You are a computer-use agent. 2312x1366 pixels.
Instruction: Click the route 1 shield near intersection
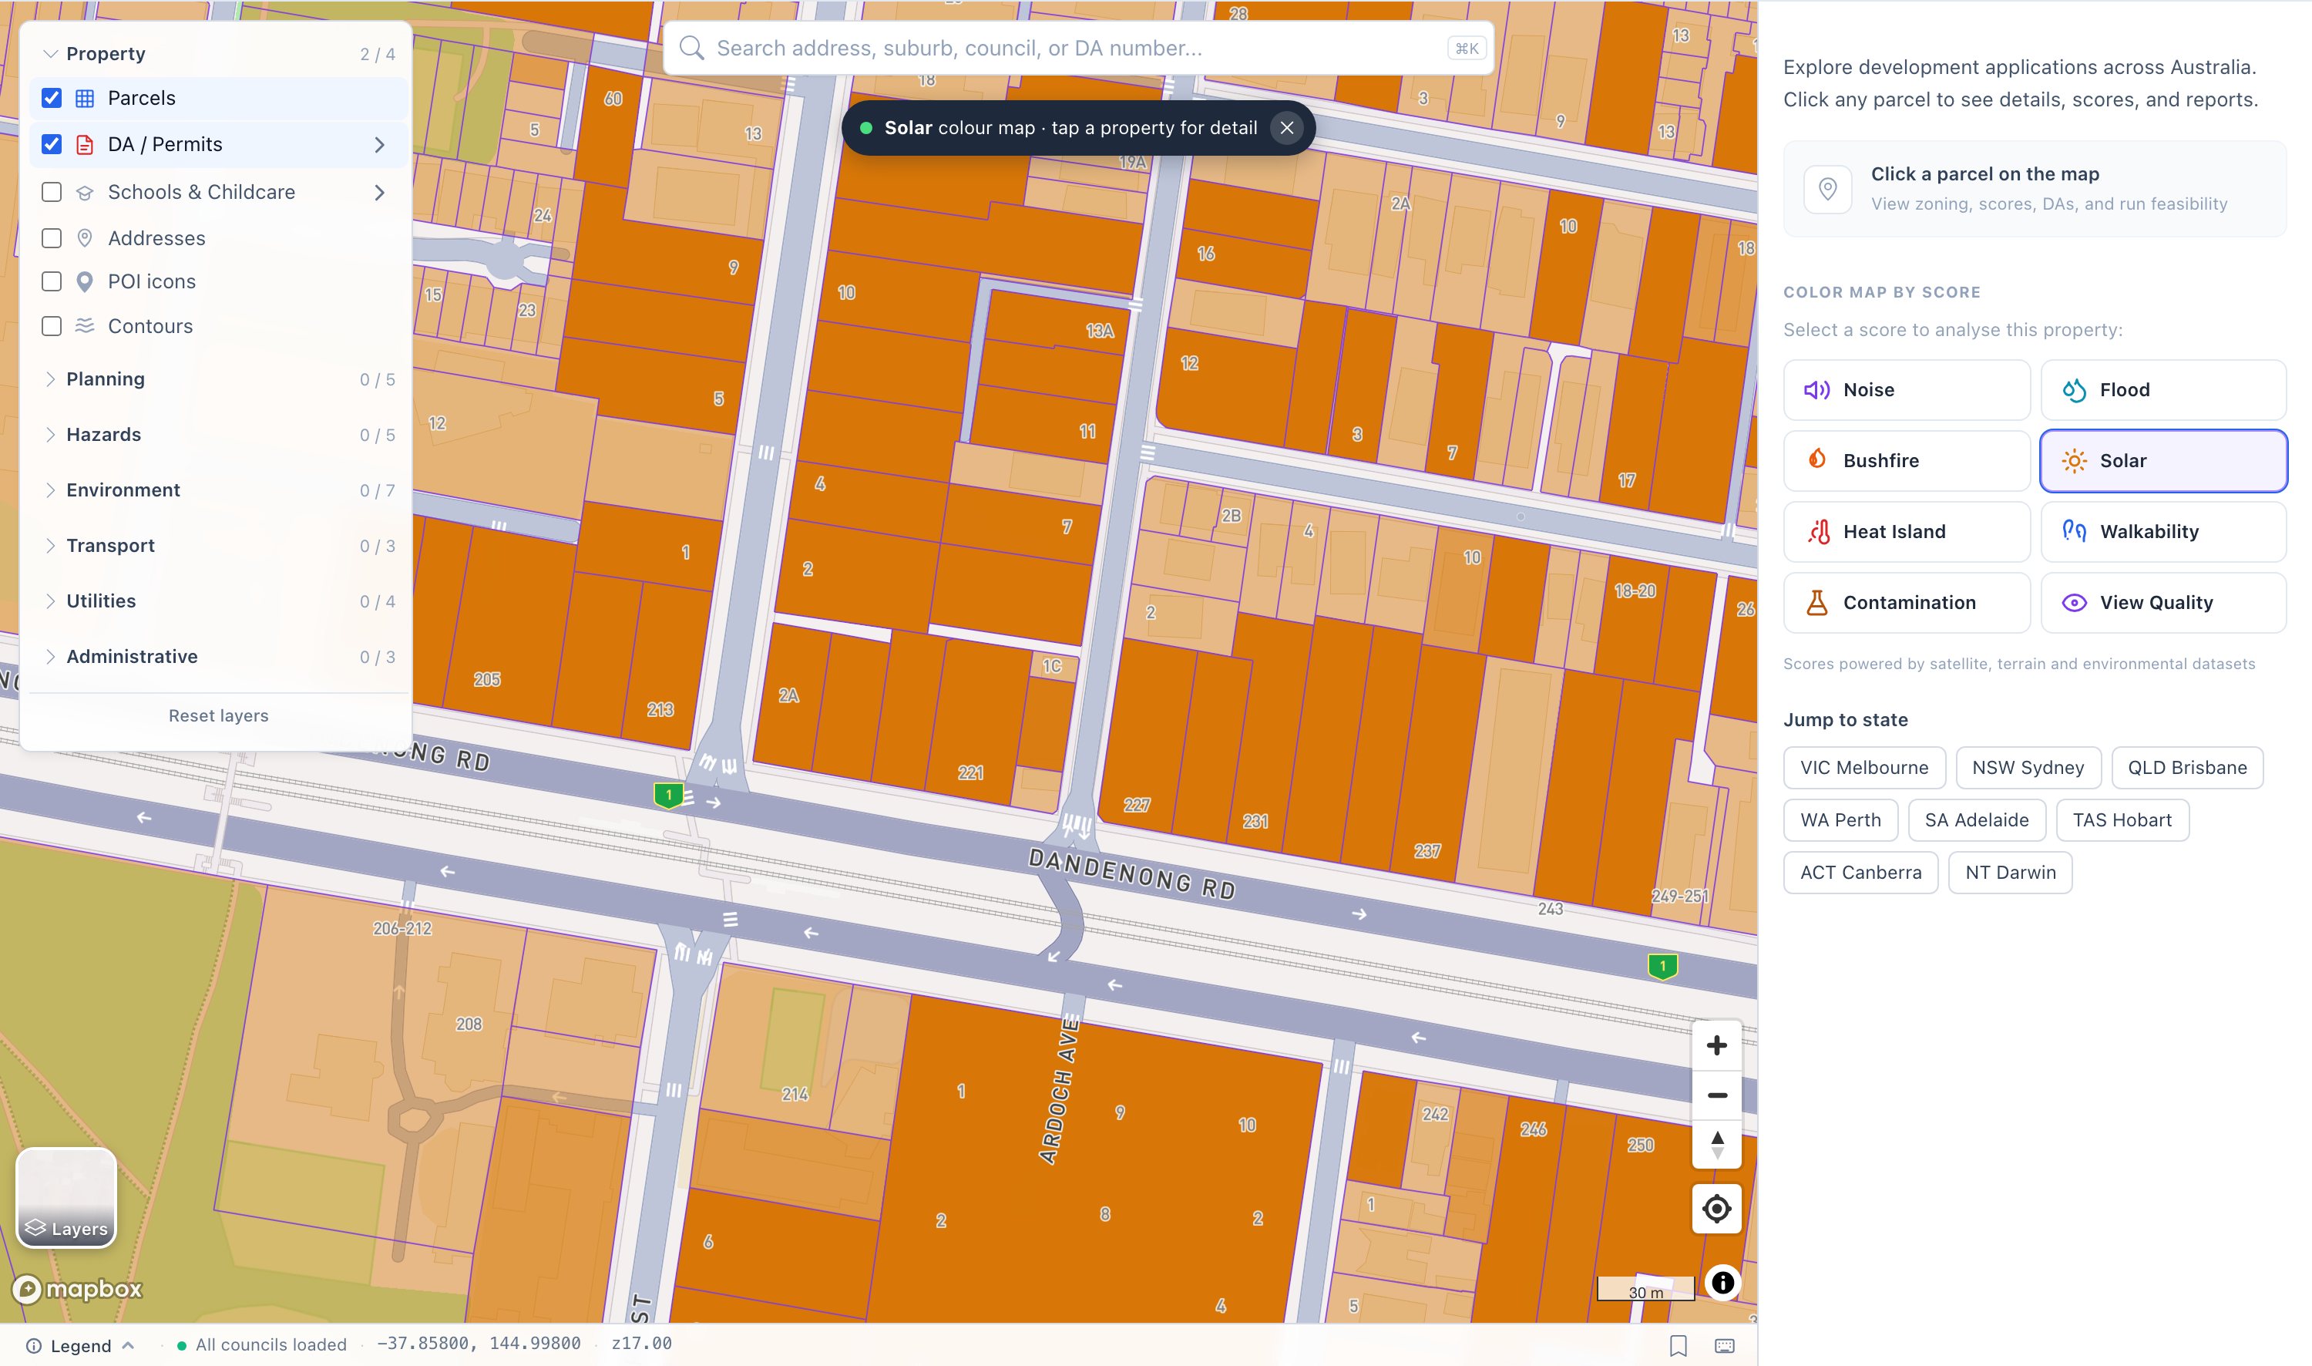(x=669, y=796)
